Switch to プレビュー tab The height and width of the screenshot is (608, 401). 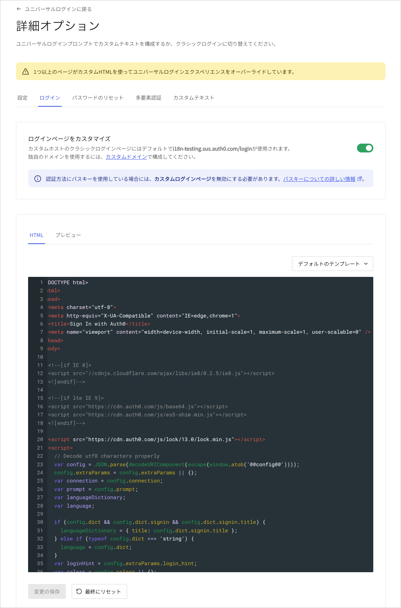pos(68,235)
